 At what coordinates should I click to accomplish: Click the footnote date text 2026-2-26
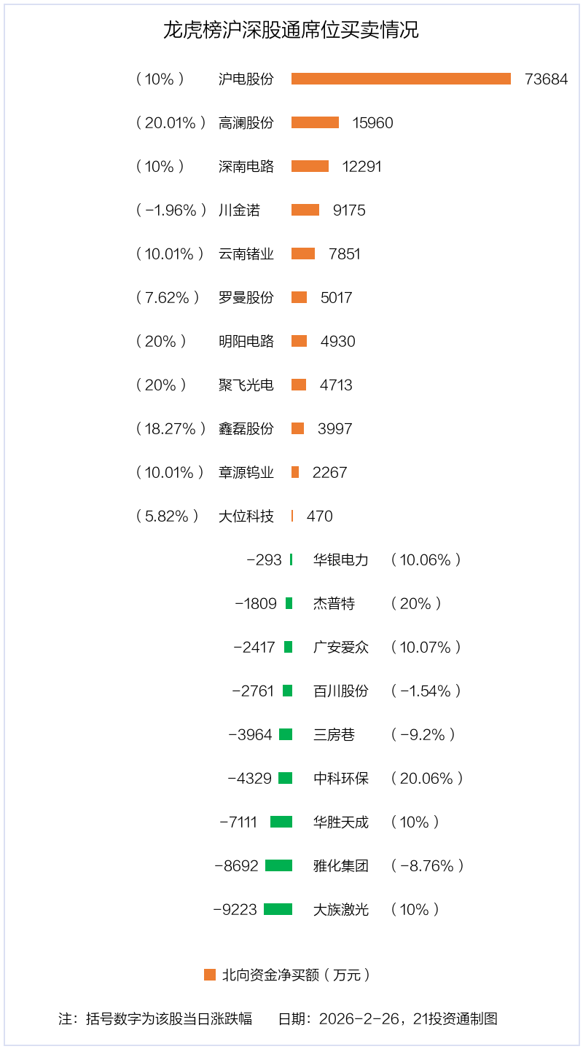coord(360,1018)
